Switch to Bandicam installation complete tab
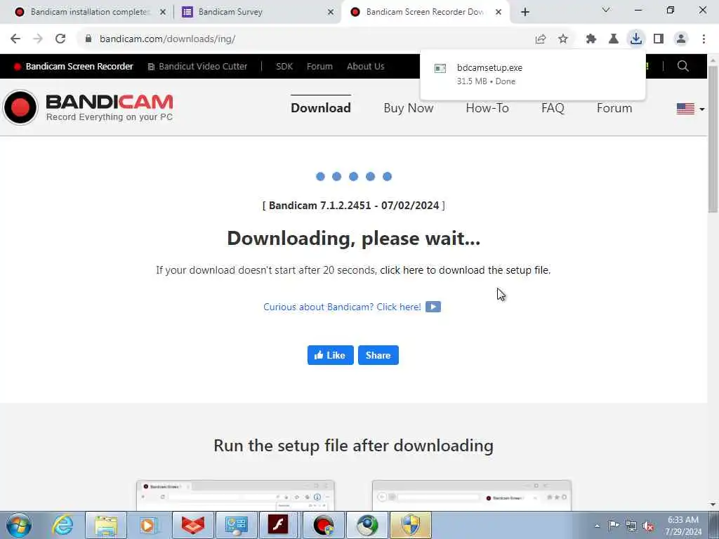The height and width of the screenshot is (539, 719). pos(91,12)
